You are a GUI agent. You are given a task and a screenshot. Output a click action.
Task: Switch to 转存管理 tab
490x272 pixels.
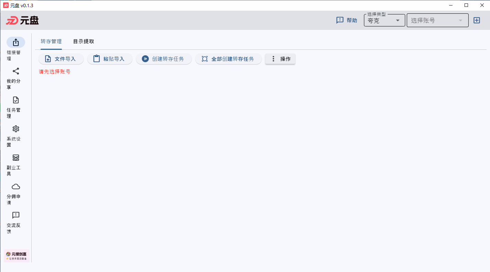tap(51, 42)
